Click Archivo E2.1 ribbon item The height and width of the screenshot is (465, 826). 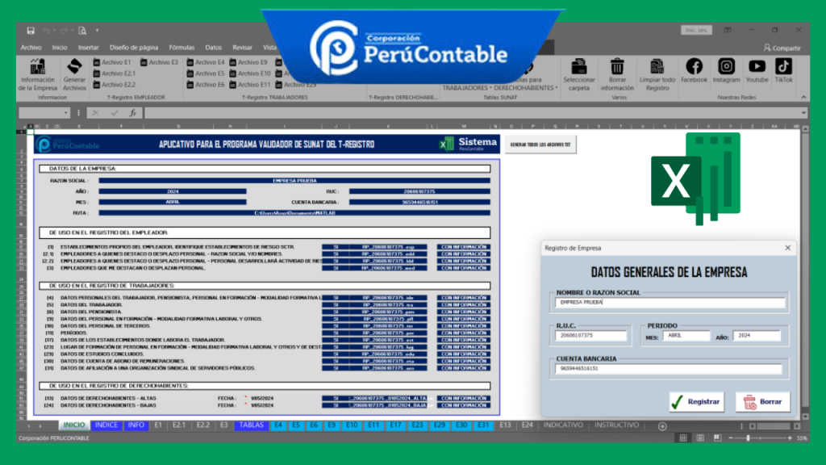pos(115,73)
